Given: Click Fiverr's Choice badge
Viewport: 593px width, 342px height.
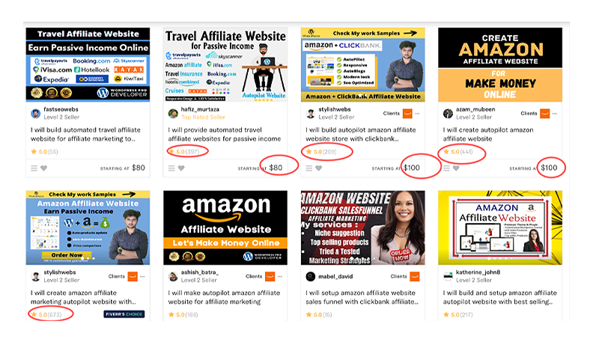Looking at the screenshot, I should (124, 314).
